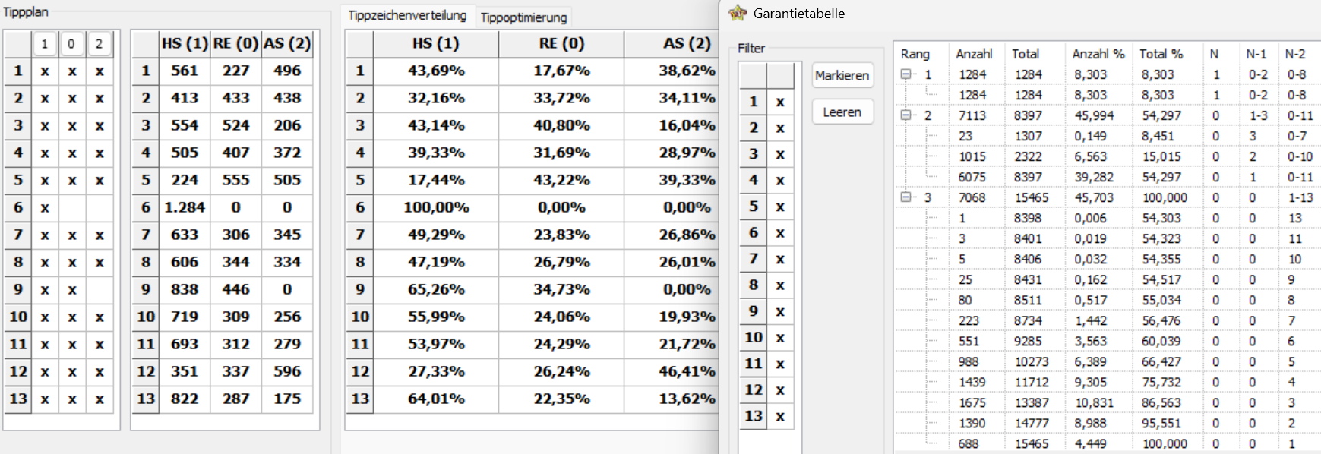1321x454 pixels.
Task: Select the tree row with Anzahl 1675
Action: (x=1108, y=402)
